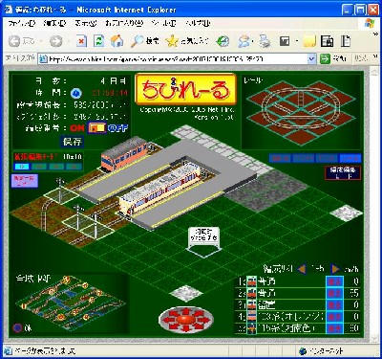Click the blue button on the オレンジ row
This screenshot has height=359, width=382.
point(334,317)
